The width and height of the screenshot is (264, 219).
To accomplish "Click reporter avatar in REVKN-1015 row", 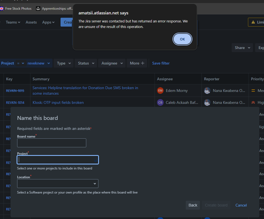I will tap(207, 91).
